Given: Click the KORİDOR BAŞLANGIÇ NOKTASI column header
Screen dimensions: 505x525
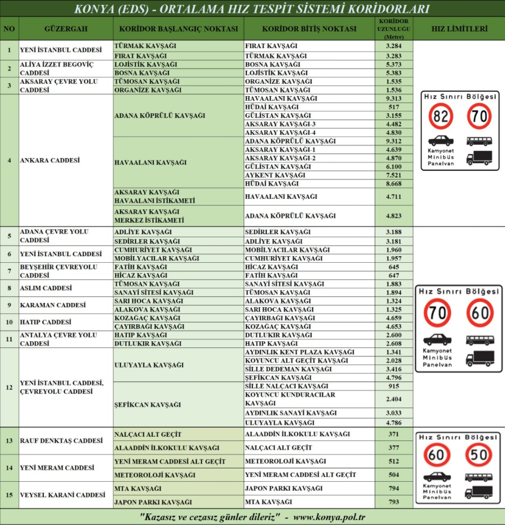Looking at the screenshot, I should [178, 29].
